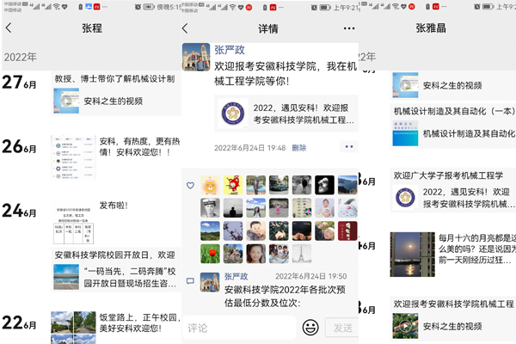Open June 22 campus road photos
The height and width of the screenshot is (344, 516).
tap(71, 327)
